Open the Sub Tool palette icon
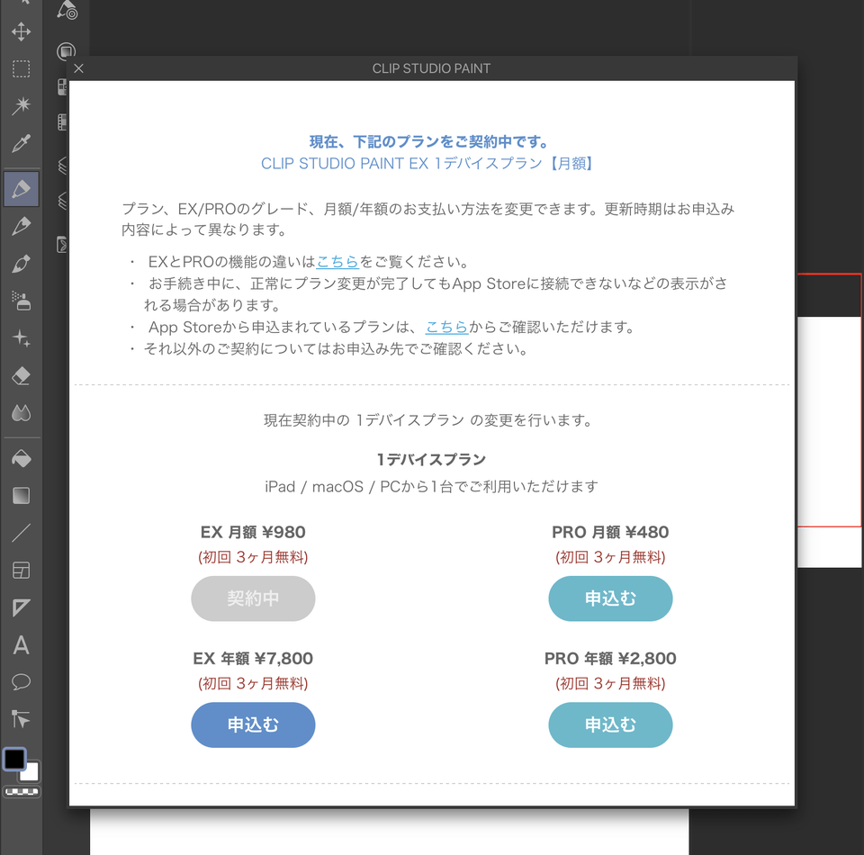This screenshot has height=855, width=864. coord(67,10)
